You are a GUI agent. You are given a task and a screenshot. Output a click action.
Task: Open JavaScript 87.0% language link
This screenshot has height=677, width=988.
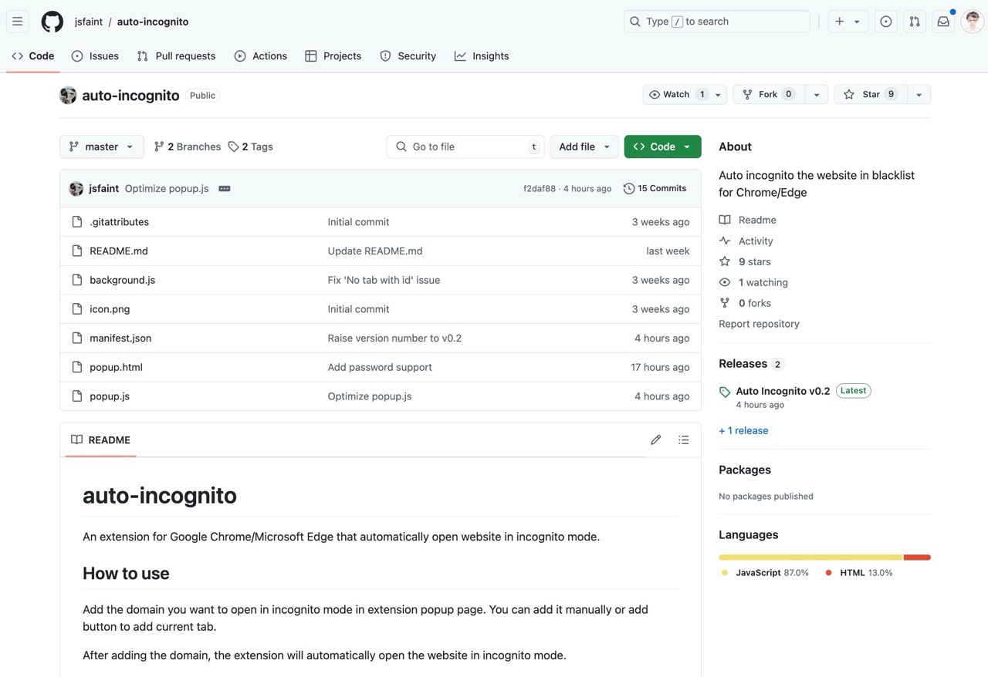[765, 573]
